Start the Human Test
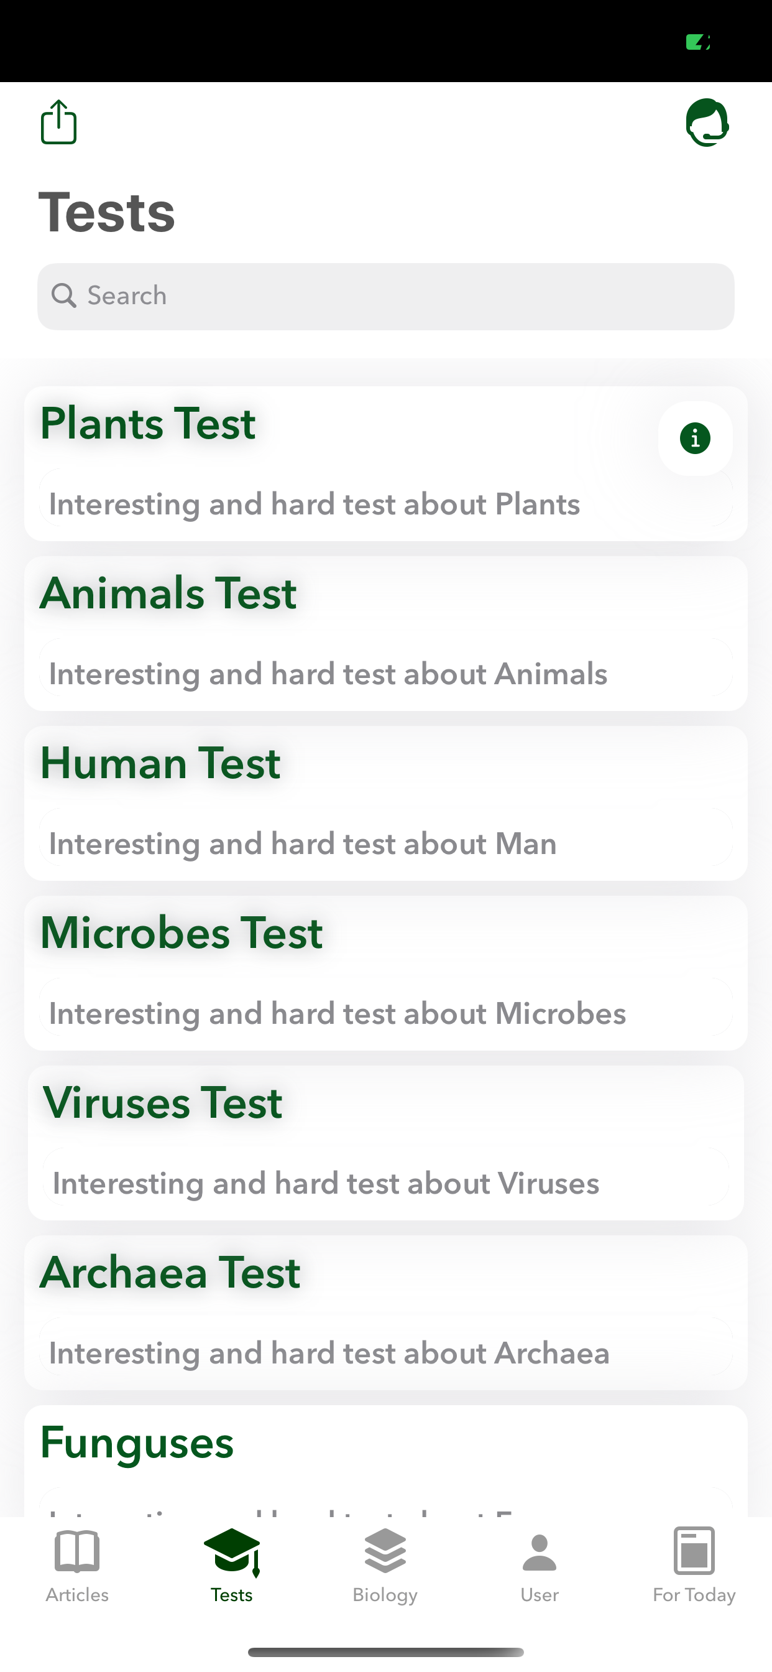 pos(385,803)
